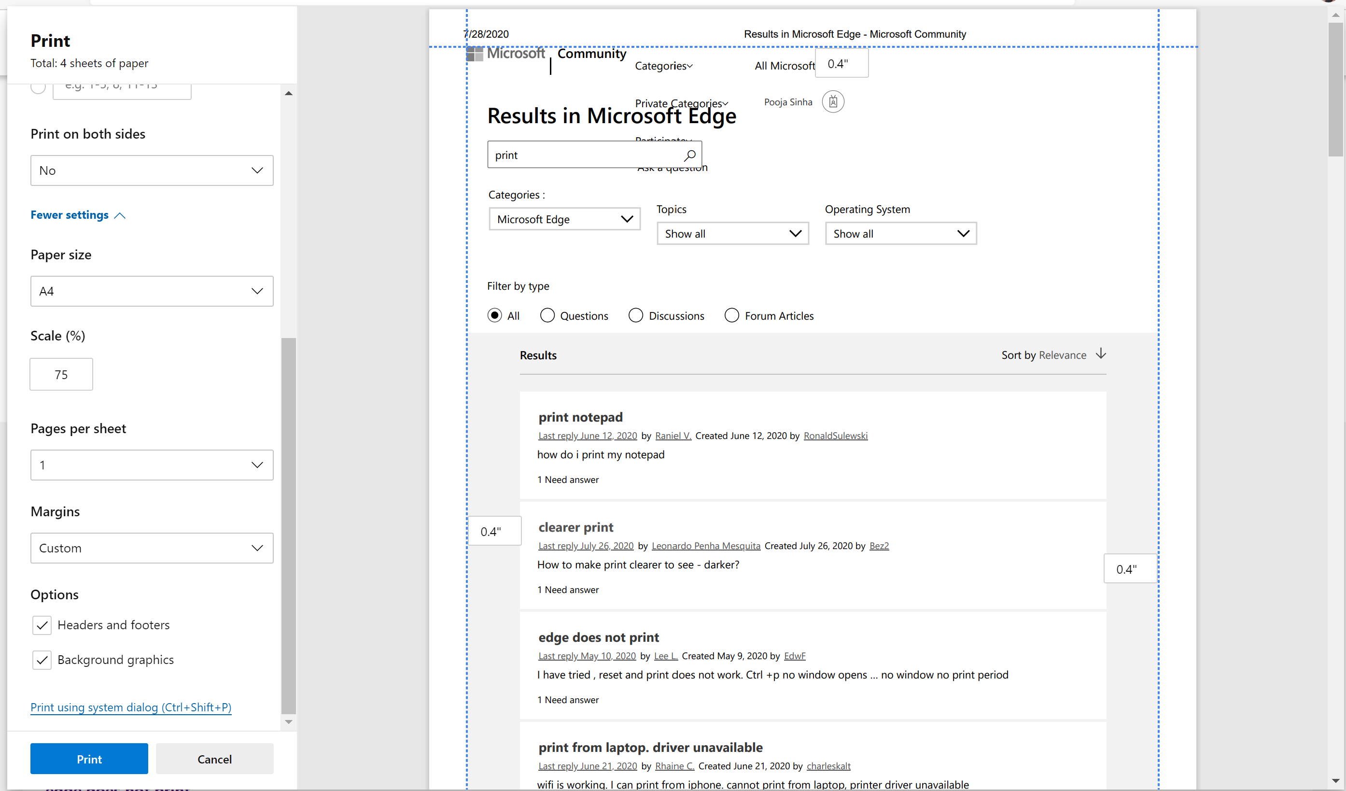Collapse with Fewer settings chevron
The width and height of the screenshot is (1346, 791).
[120, 215]
